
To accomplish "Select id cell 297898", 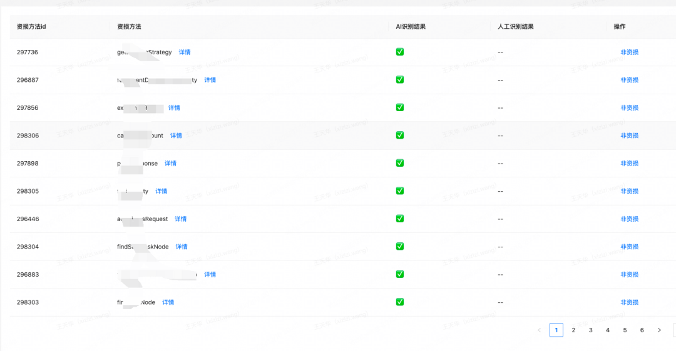I will pos(28,164).
